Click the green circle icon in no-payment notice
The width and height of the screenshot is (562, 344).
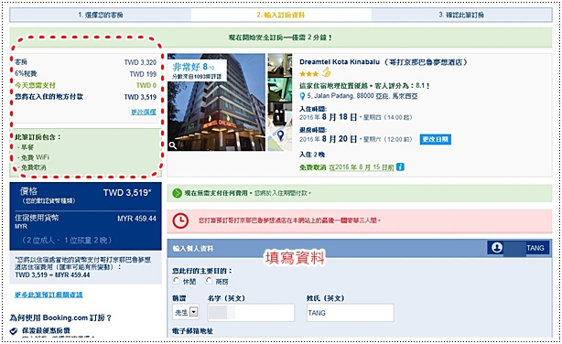pyautogui.click(x=177, y=193)
